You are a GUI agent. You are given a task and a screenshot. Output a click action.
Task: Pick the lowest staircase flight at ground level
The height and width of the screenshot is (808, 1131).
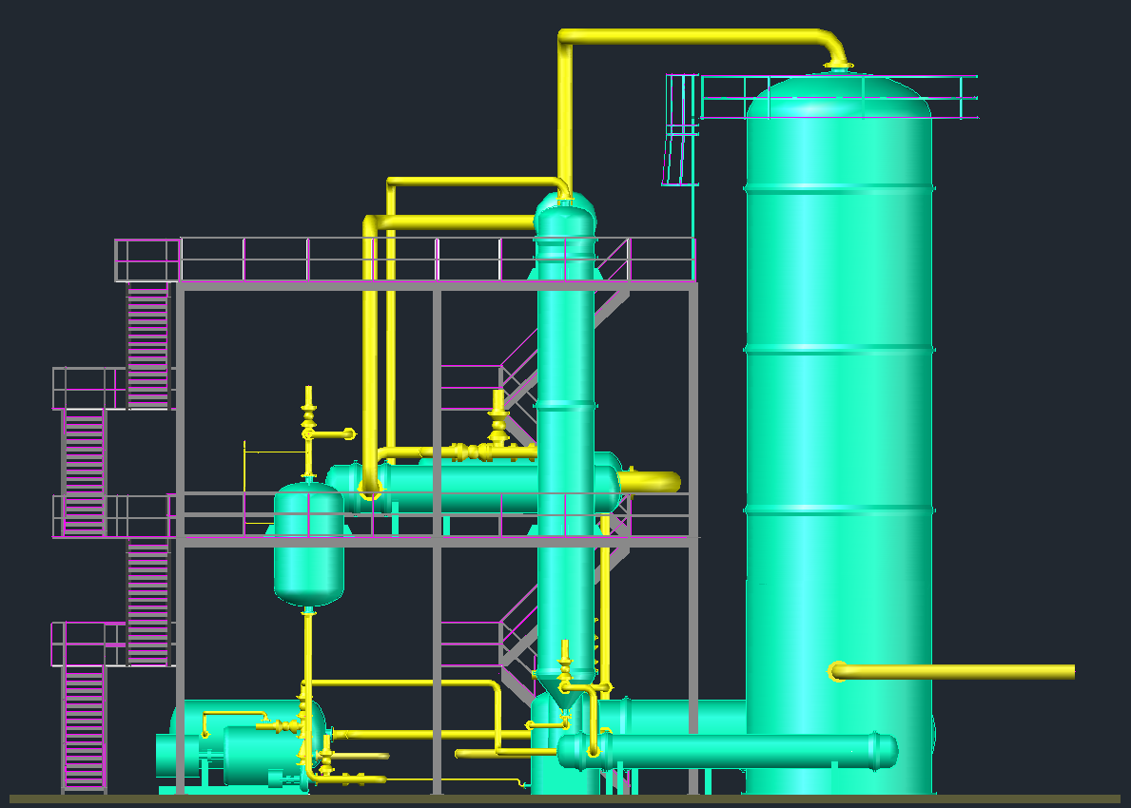pos(85,728)
